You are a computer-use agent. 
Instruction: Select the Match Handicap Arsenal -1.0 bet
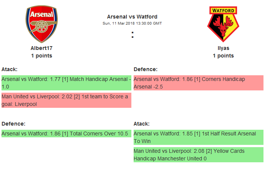click(x=66, y=83)
